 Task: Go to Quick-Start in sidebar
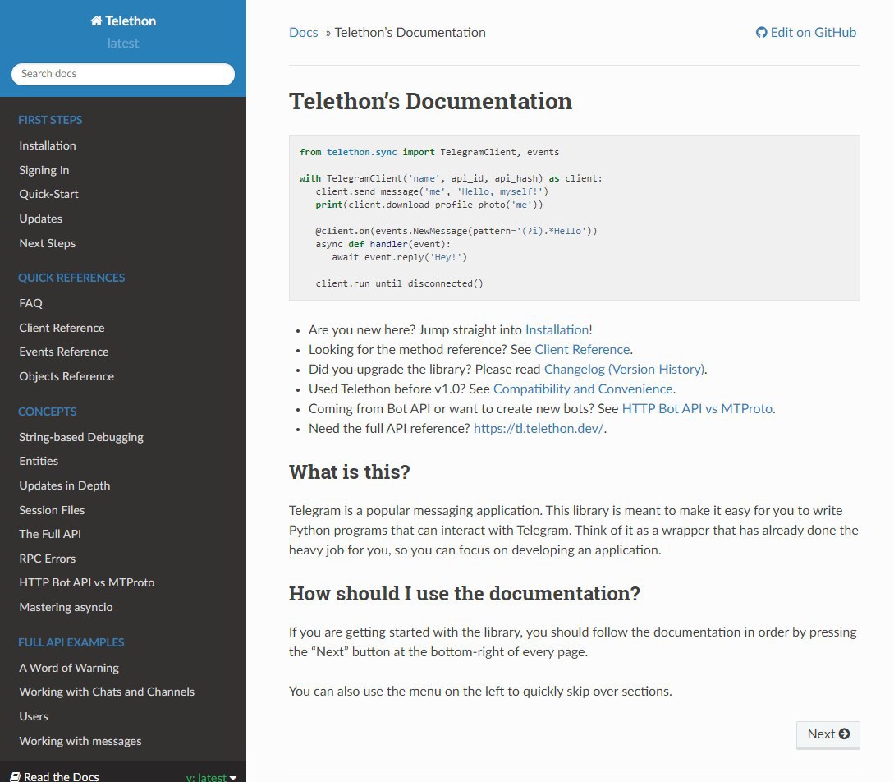(48, 194)
